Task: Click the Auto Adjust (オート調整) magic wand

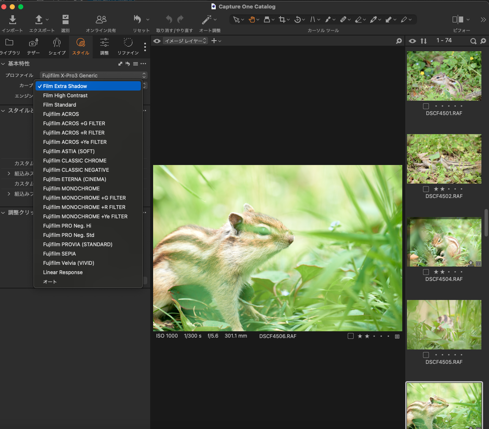Action: click(x=206, y=20)
